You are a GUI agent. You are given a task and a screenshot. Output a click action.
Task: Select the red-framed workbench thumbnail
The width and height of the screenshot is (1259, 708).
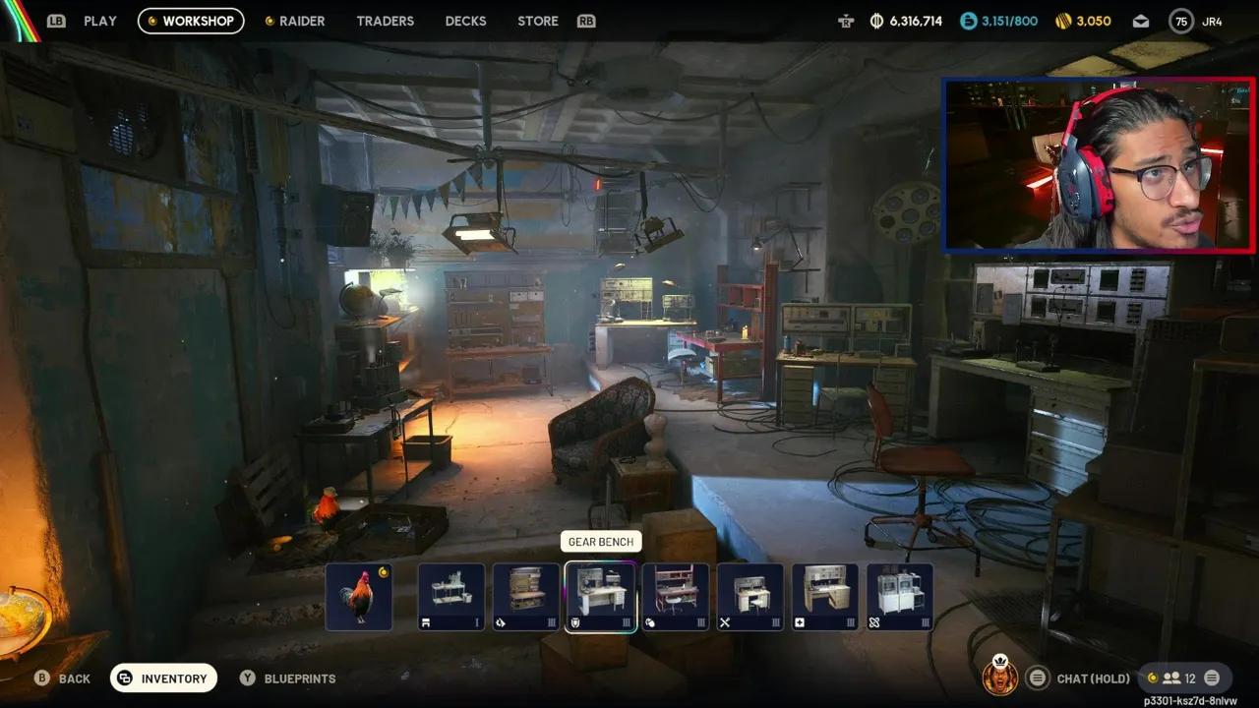676,597
